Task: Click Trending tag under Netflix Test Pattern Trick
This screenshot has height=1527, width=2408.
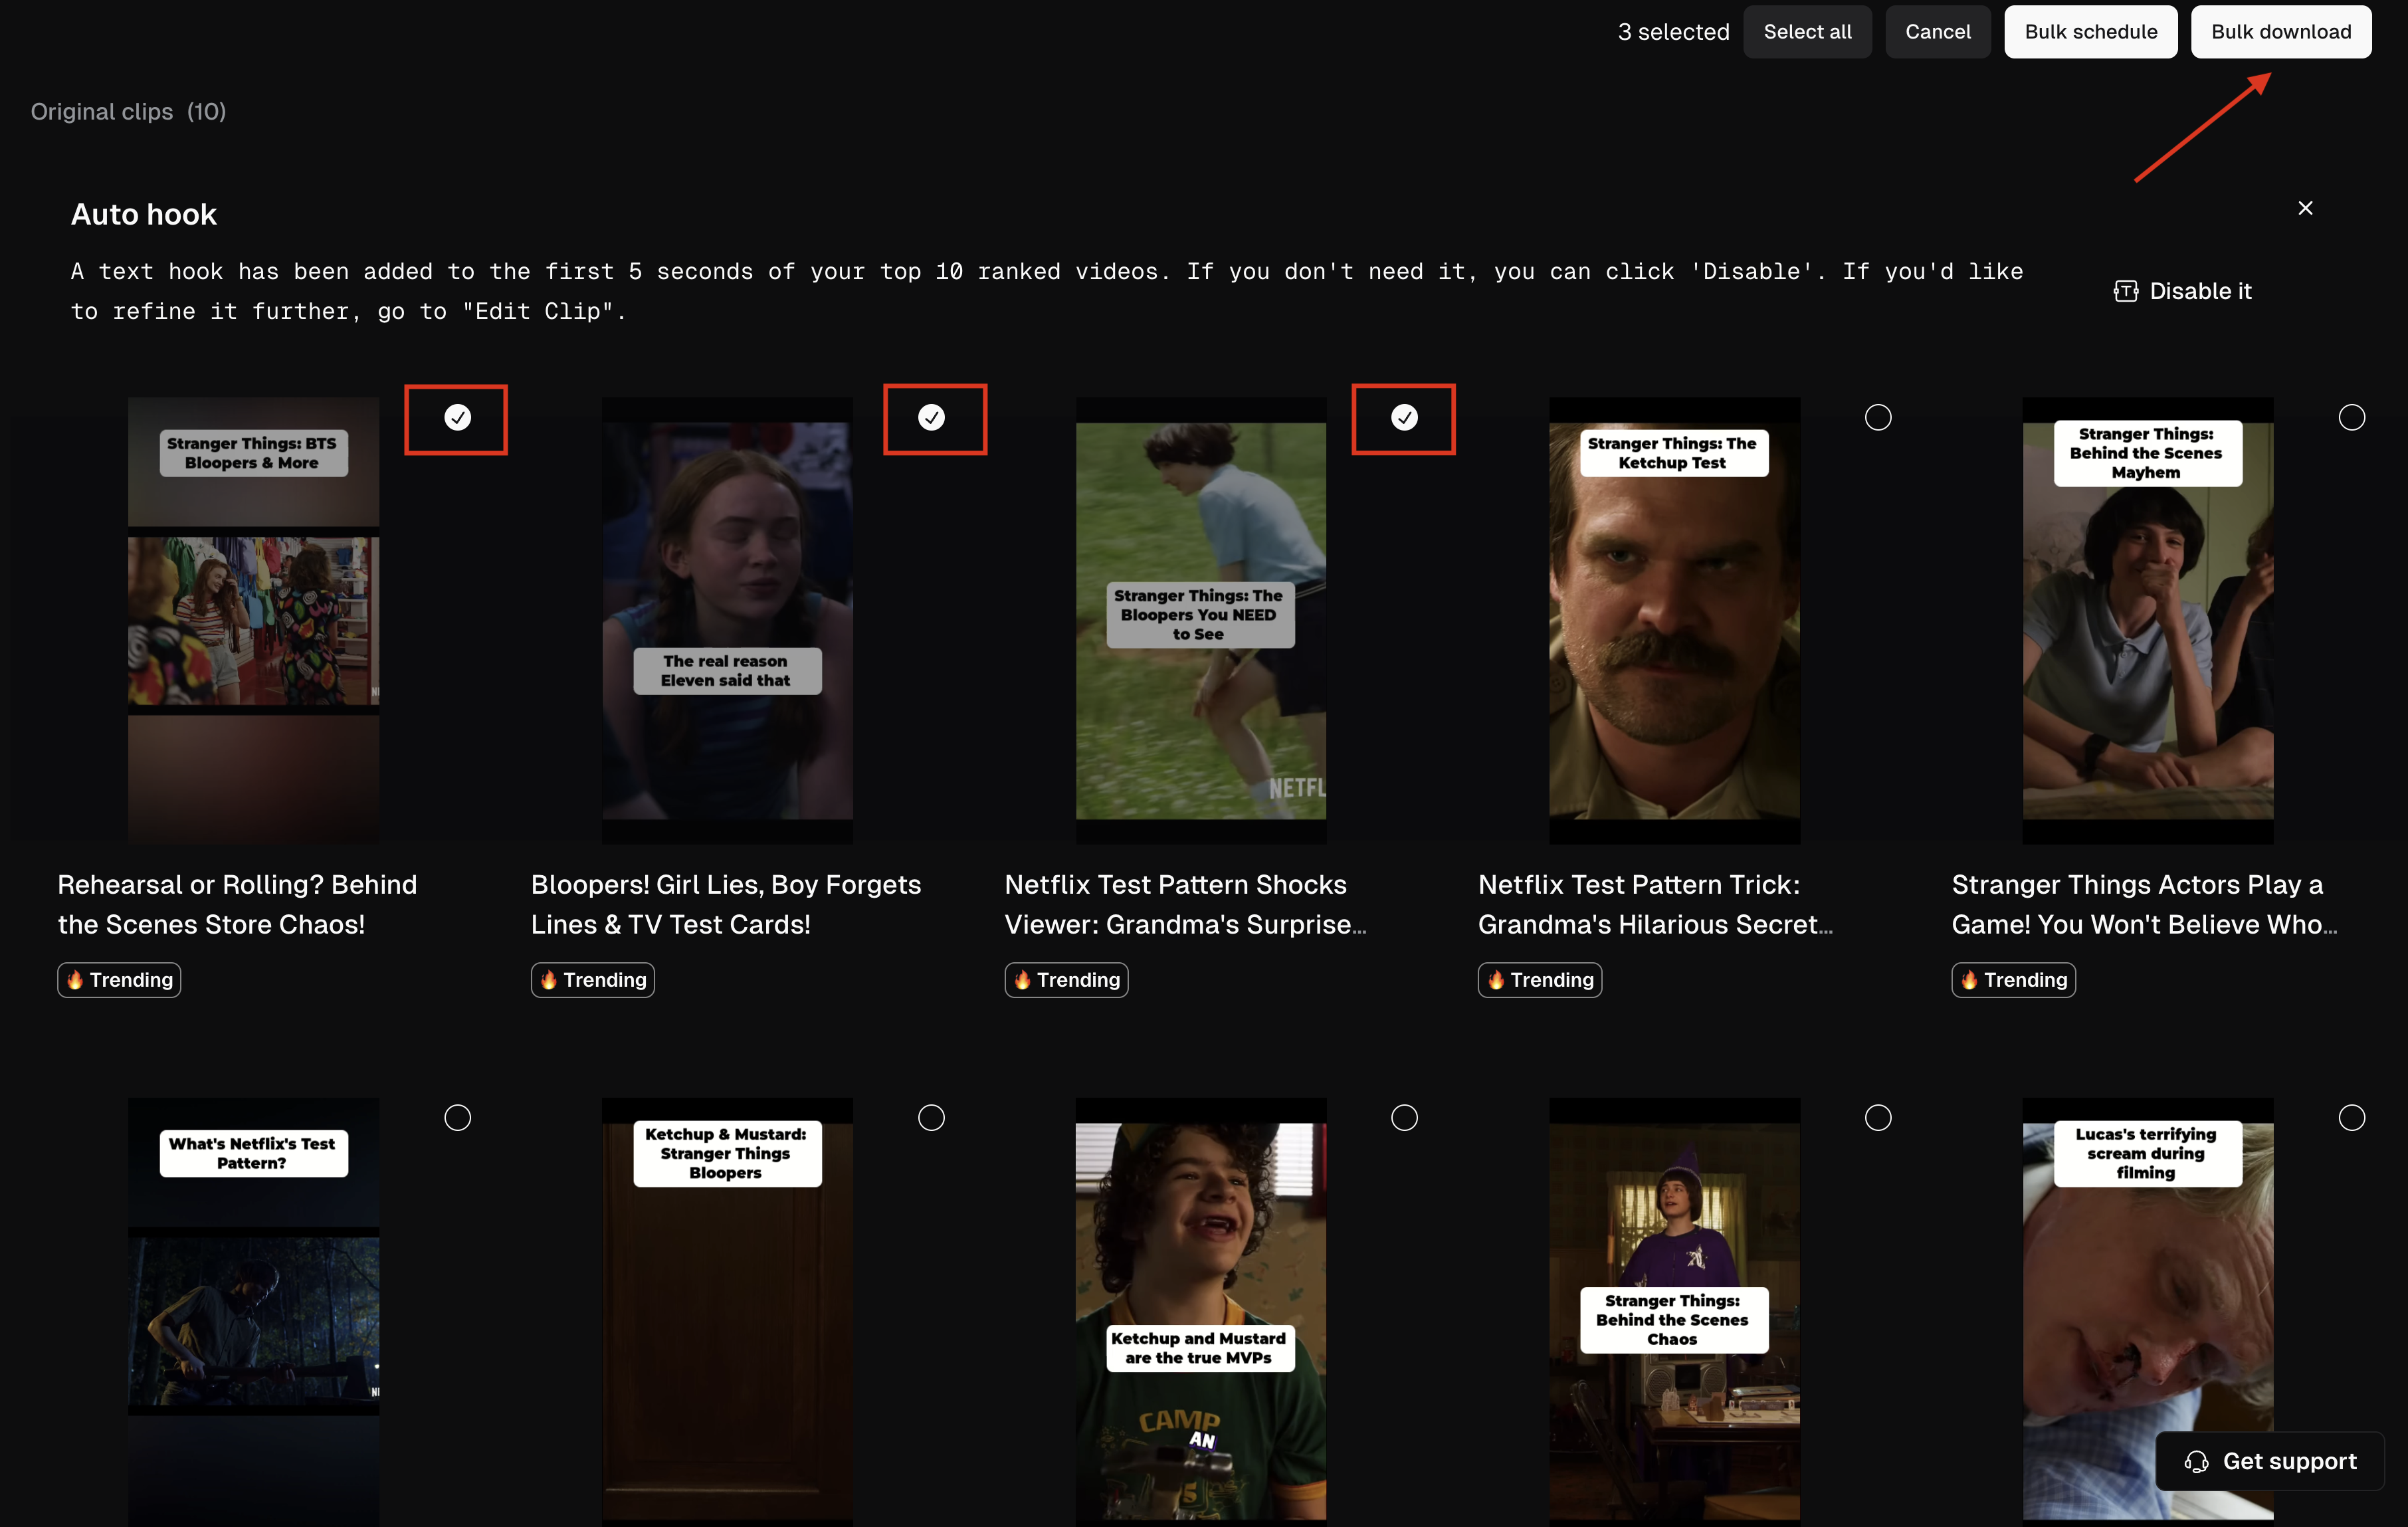Action: [x=1539, y=979]
